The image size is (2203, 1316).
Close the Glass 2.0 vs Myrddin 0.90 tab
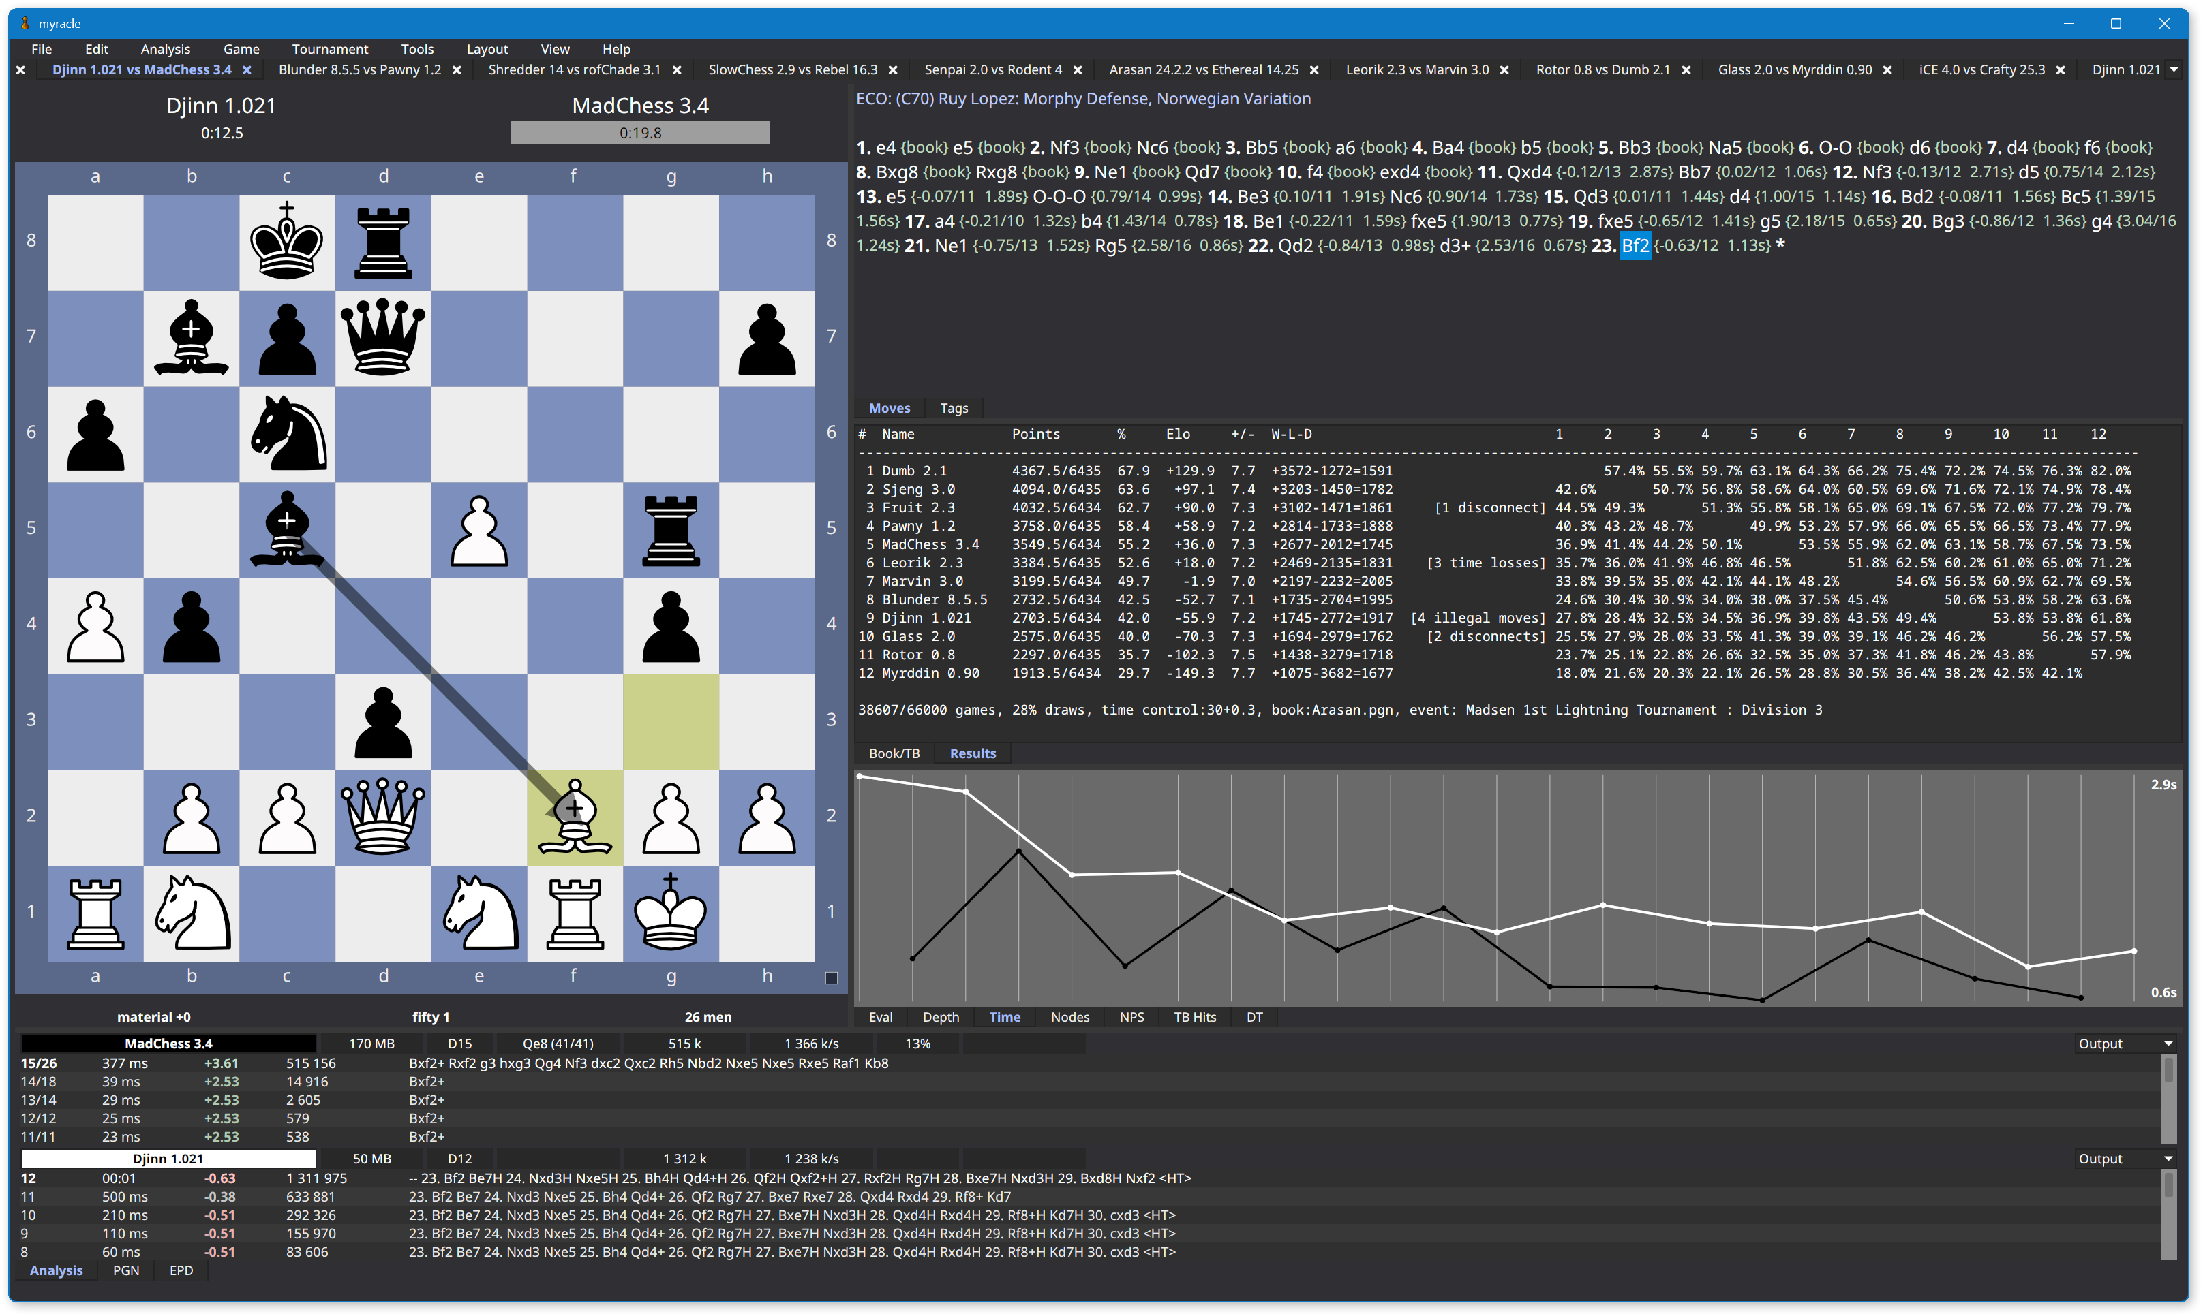pyautogui.click(x=1888, y=70)
